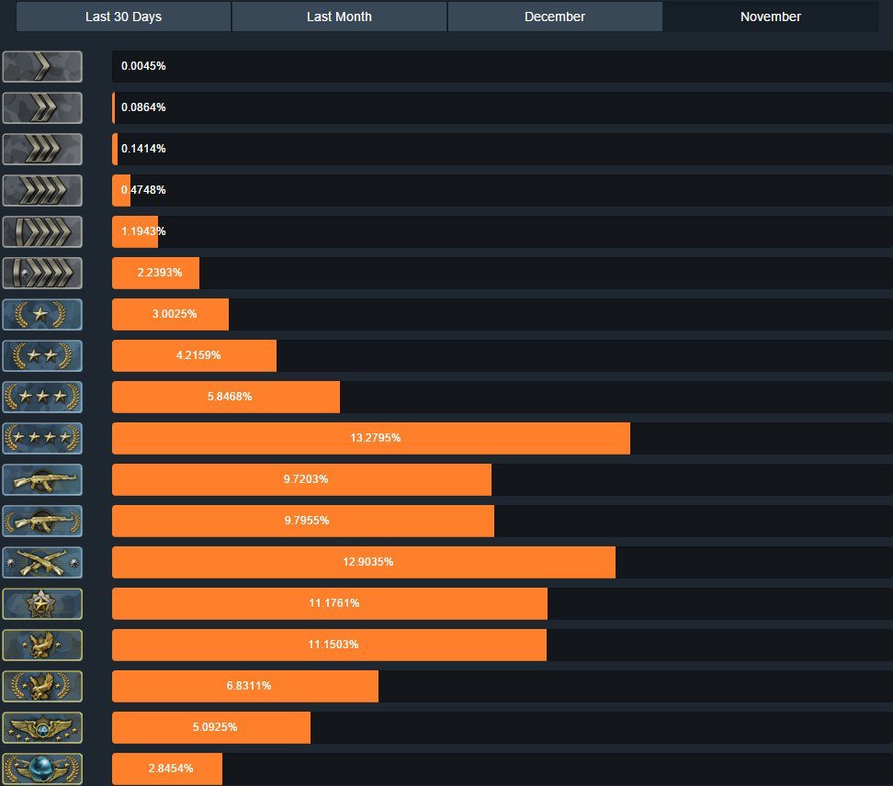Viewport: 893px width, 786px height.
Task: Click the 2.2393% value
Action: tap(160, 273)
